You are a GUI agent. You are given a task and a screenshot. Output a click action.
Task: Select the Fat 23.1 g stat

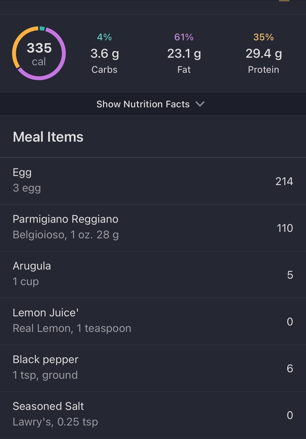click(x=184, y=54)
